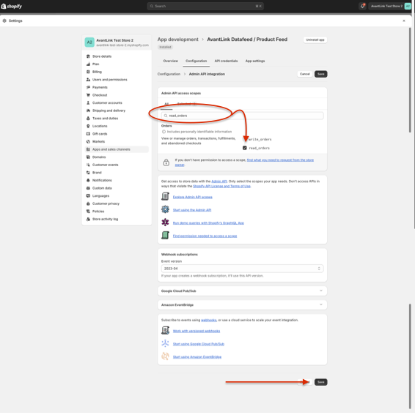Click the Brand sidebar icon
The height and width of the screenshot is (415, 415).
[x=88, y=173]
